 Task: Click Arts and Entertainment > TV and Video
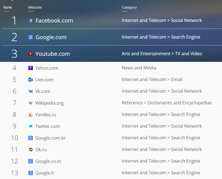[162, 54]
